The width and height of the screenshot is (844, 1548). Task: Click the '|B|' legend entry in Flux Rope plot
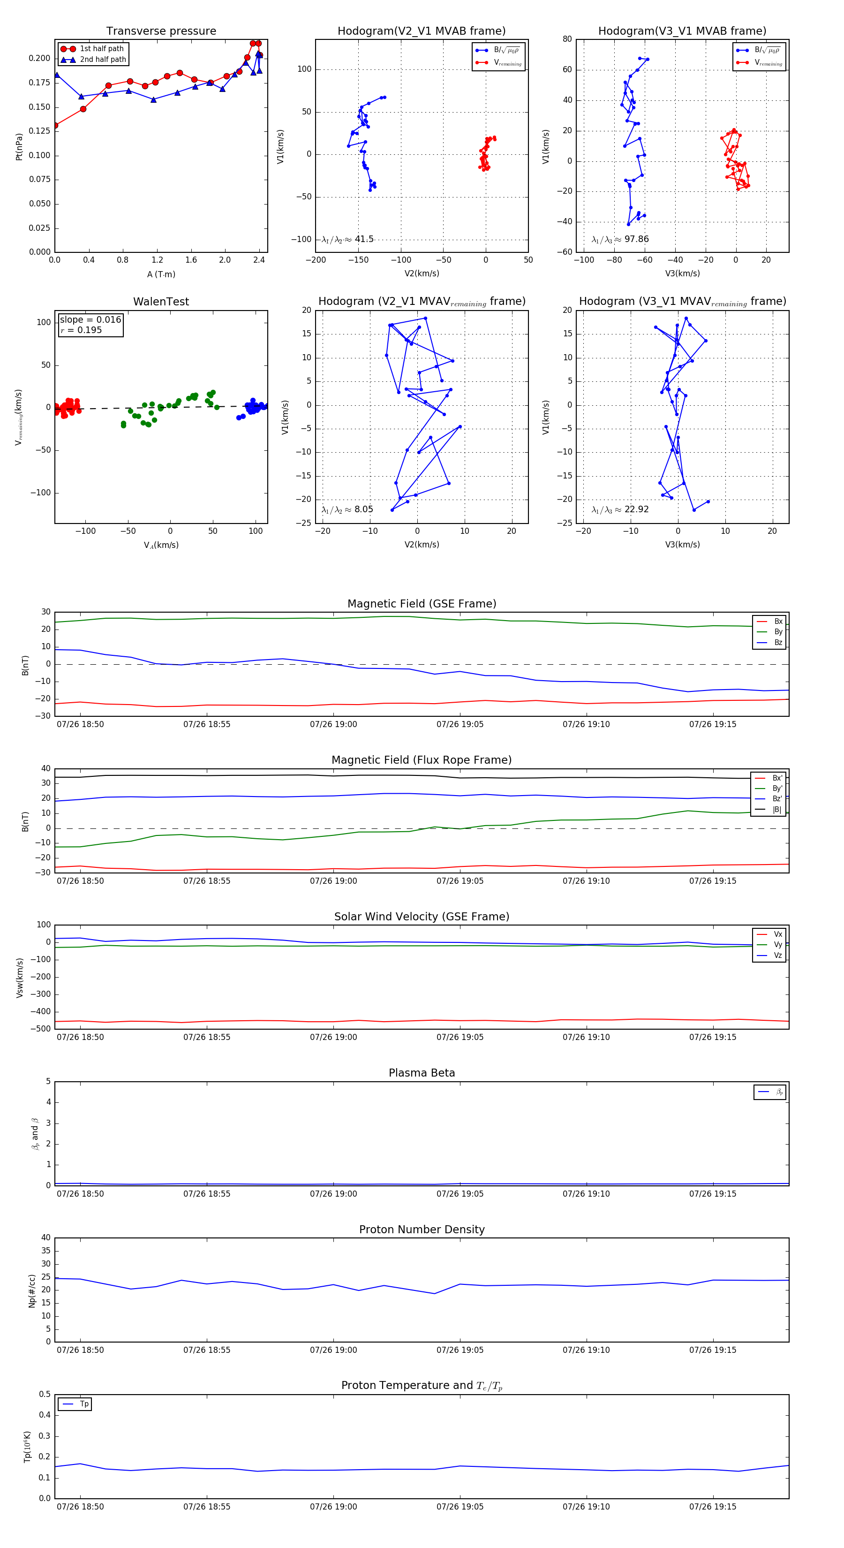coord(769,810)
